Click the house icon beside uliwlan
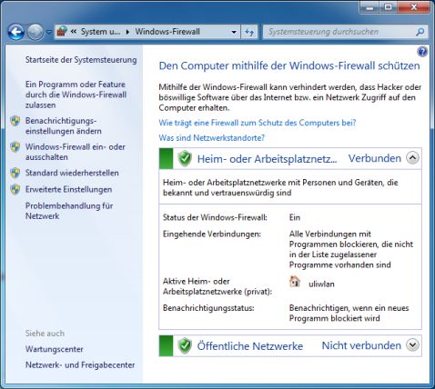The image size is (435, 389). [x=295, y=282]
